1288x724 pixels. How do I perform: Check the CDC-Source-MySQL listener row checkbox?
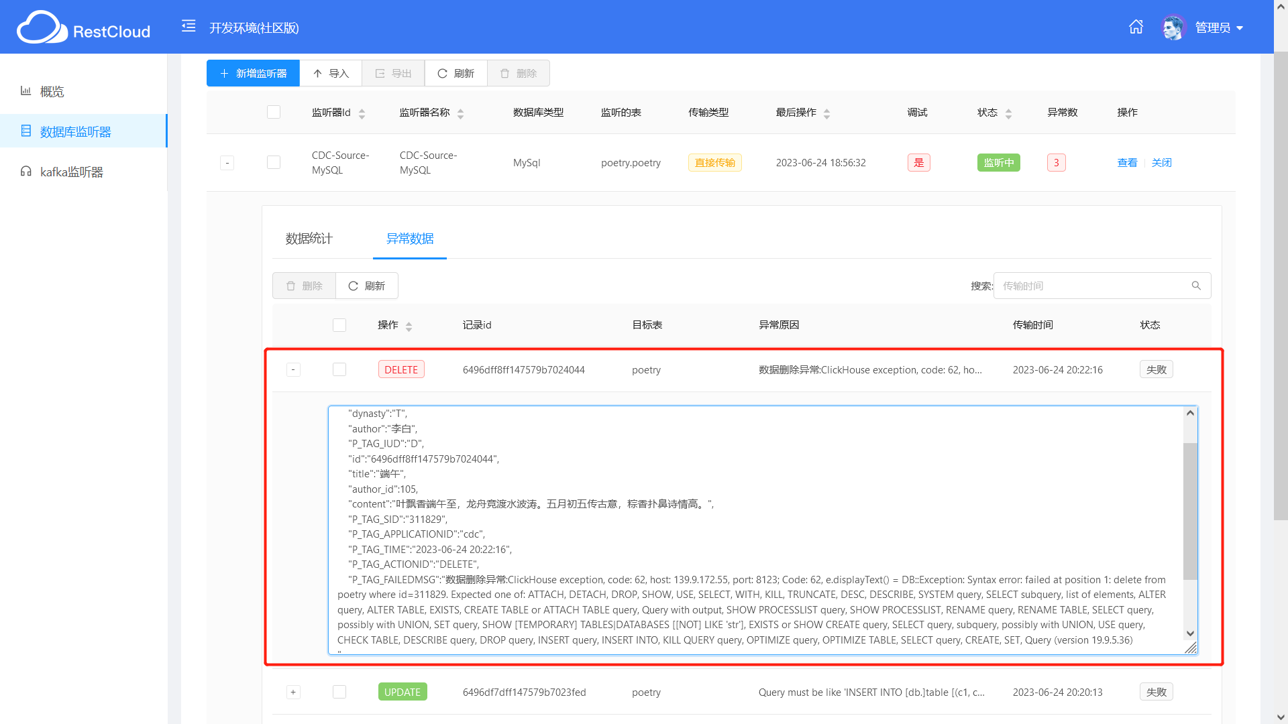pyautogui.click(x=274, y=163)
